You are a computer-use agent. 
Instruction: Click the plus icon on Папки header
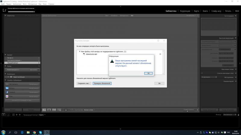pos(39,66)
